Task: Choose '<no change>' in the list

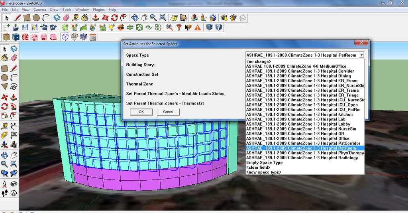Action: [305, 61]
